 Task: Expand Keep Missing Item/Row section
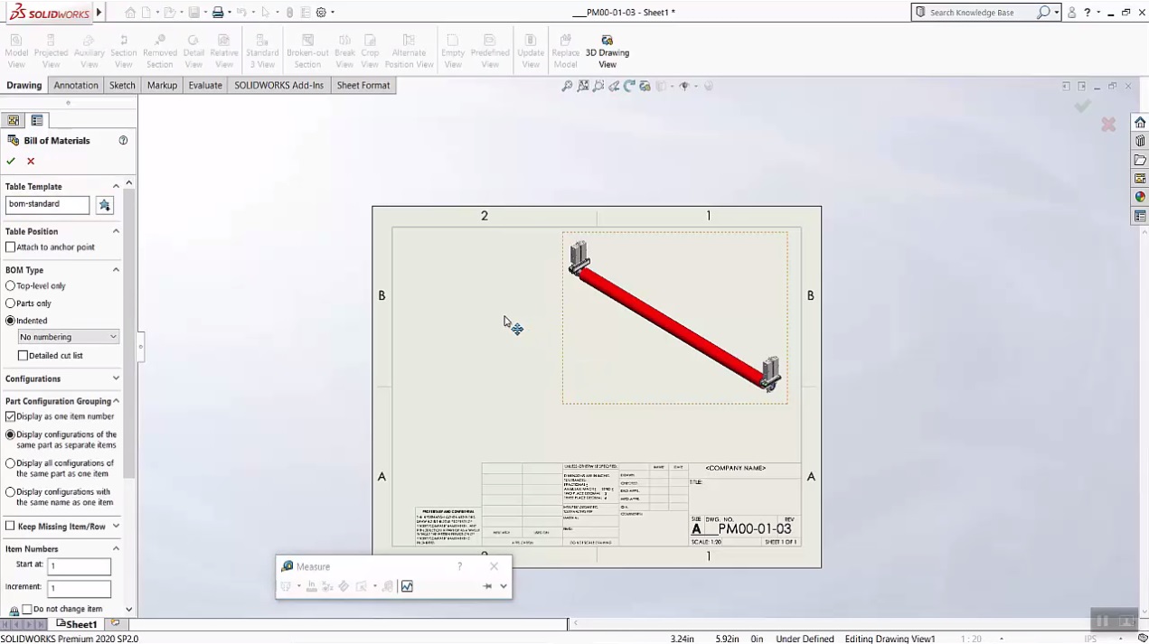(116, 526)
